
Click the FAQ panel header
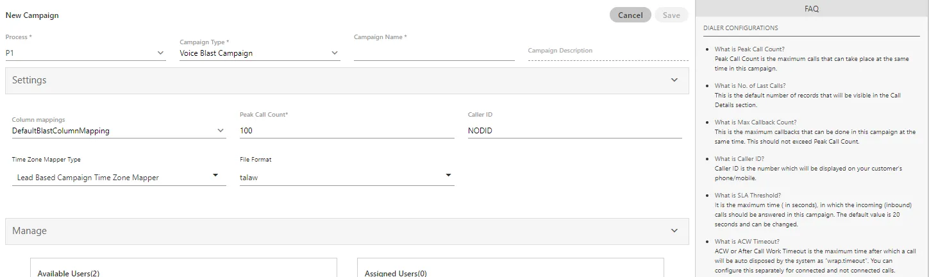coord(812,9)
